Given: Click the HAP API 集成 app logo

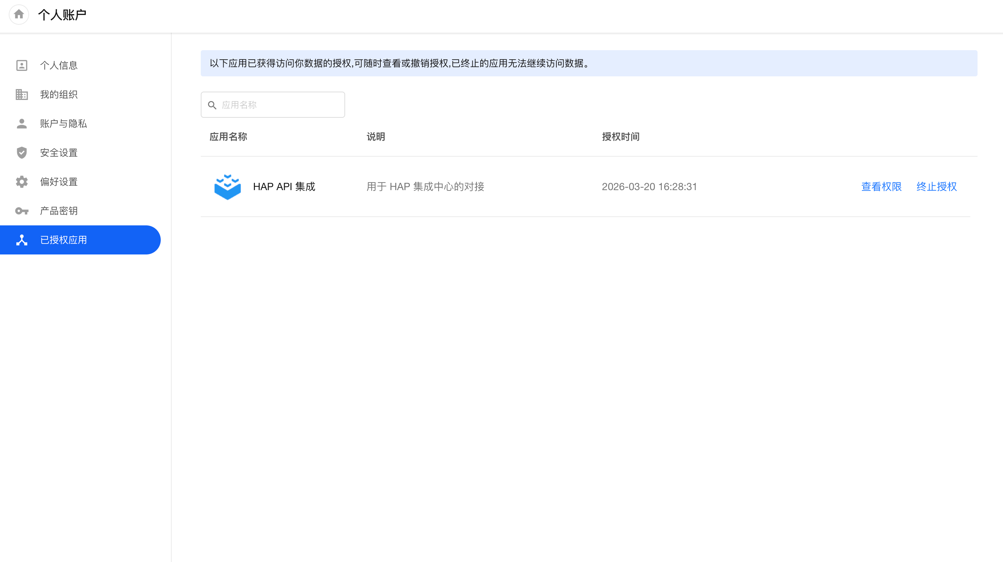Looking at the screenshot, I should (227, 187).
